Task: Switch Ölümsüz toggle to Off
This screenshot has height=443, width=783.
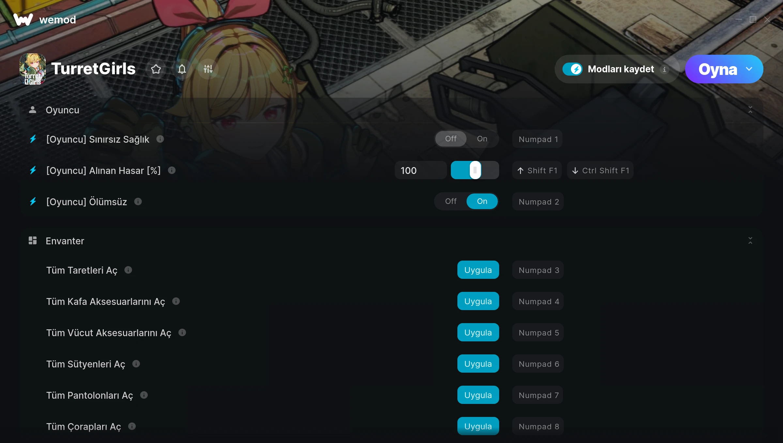Action: 451,201
